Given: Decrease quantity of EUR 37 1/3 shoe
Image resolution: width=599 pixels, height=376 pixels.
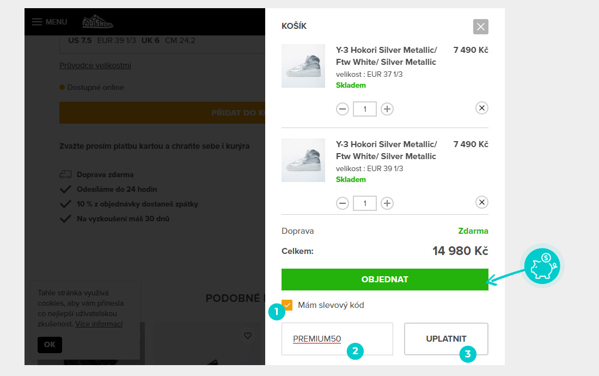Looking at the screenshot, I should [x=343, y=109].
